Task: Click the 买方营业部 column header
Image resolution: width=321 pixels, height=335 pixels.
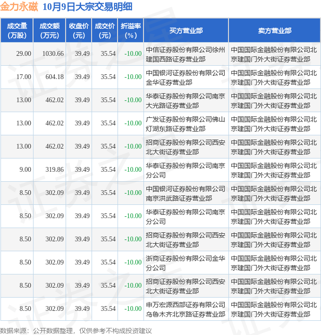Action: coord(186,31)
